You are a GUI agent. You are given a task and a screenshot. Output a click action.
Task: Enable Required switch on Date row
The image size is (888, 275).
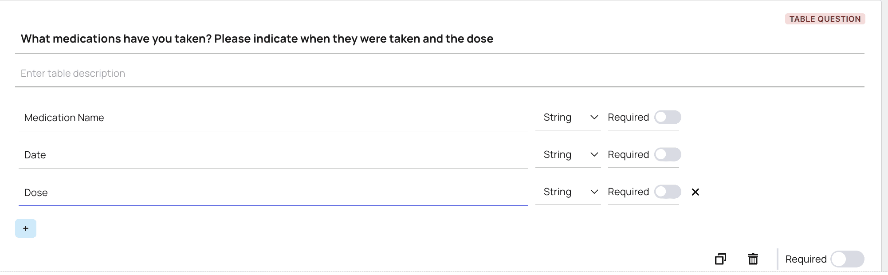click(x=668, y=155)
